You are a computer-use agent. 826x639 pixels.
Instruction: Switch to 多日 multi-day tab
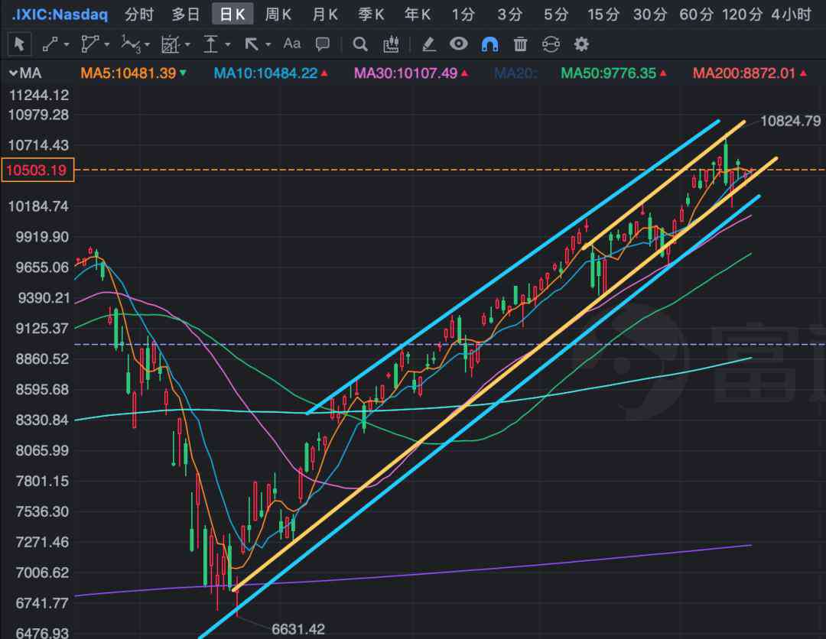tap(185, 15)
